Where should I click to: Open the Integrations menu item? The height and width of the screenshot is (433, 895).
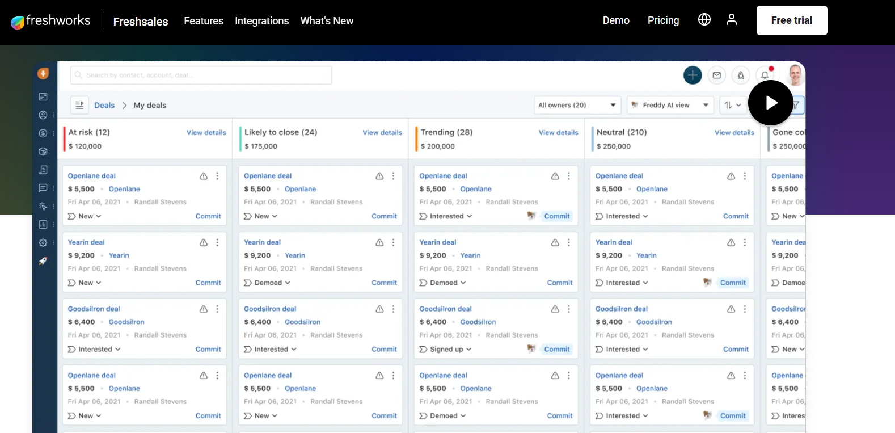[x=262, y=21]
